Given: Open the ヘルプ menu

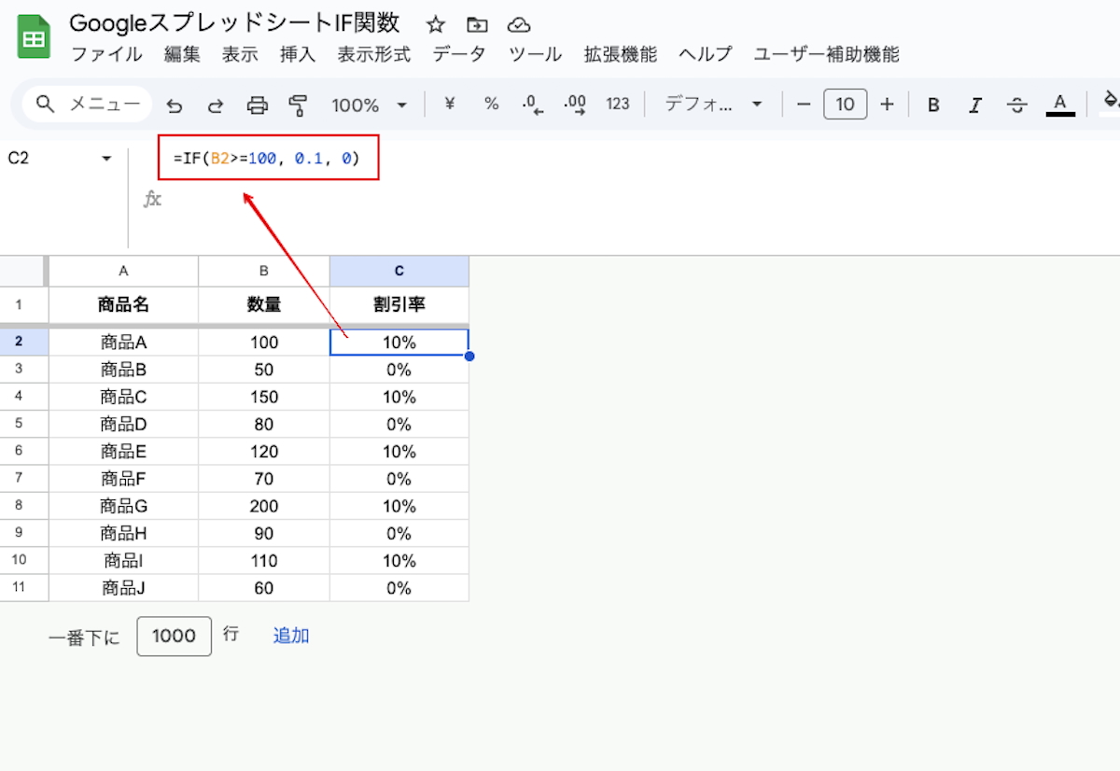Looking at the screenshot, I should point(705,54).
